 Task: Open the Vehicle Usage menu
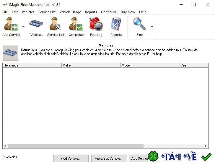pos(70,12)
